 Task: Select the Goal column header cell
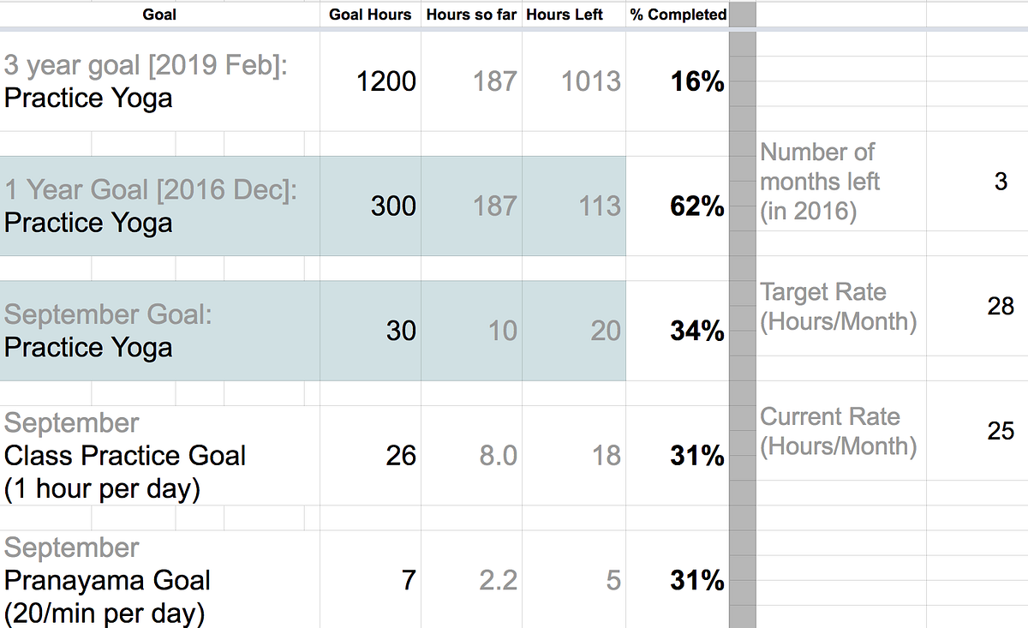click(159, 15)
